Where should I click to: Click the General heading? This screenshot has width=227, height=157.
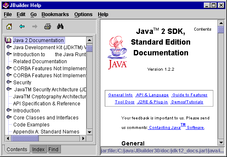pos(133,143)
